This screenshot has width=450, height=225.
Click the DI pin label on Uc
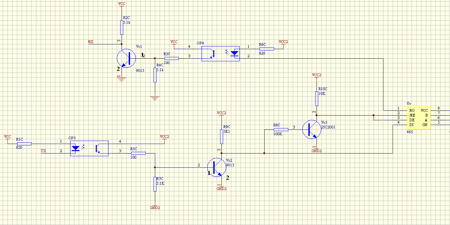click(x=411, y=125)
